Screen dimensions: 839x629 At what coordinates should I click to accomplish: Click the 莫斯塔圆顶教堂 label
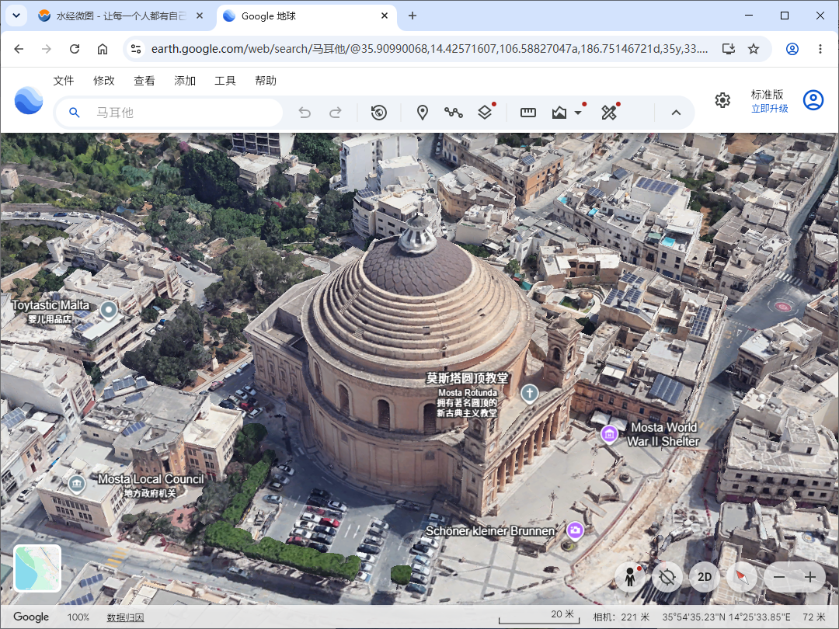click(x=467, y=378)
